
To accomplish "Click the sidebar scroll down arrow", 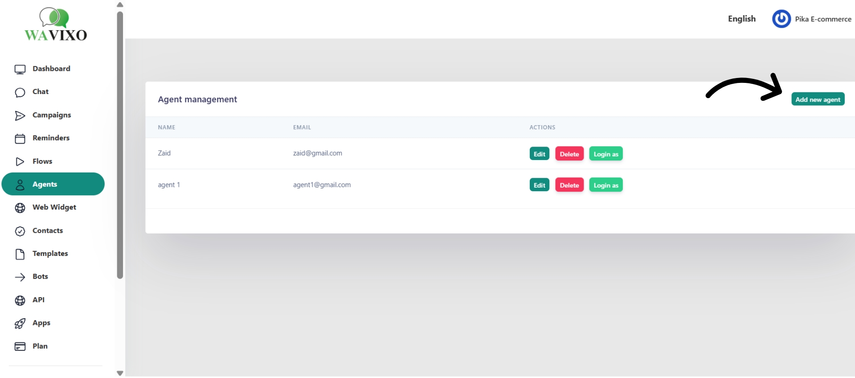I will pyautogui.click(x=120, y=373).
